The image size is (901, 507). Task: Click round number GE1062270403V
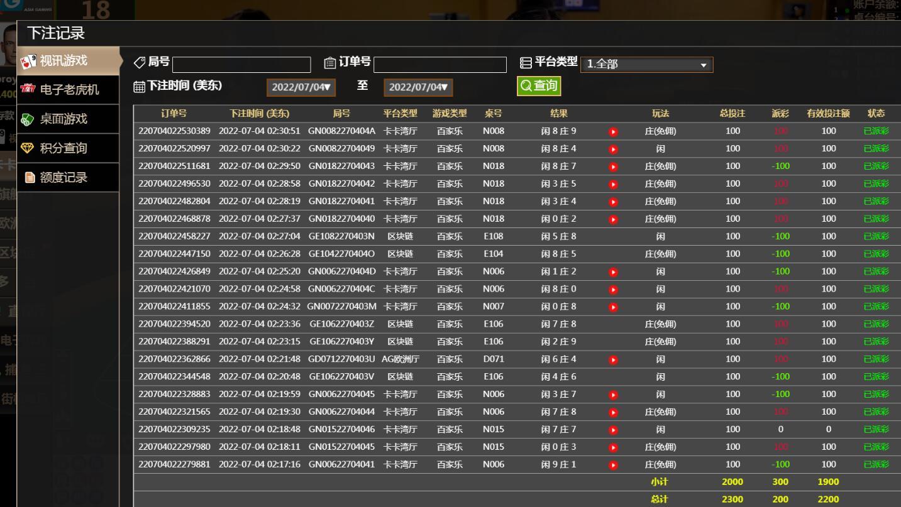point(341,378)
